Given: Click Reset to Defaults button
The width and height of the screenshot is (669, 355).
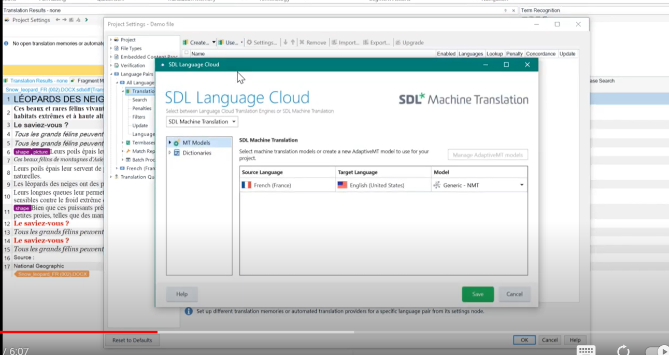Looking at the screenshot, I should coord(132,340).
